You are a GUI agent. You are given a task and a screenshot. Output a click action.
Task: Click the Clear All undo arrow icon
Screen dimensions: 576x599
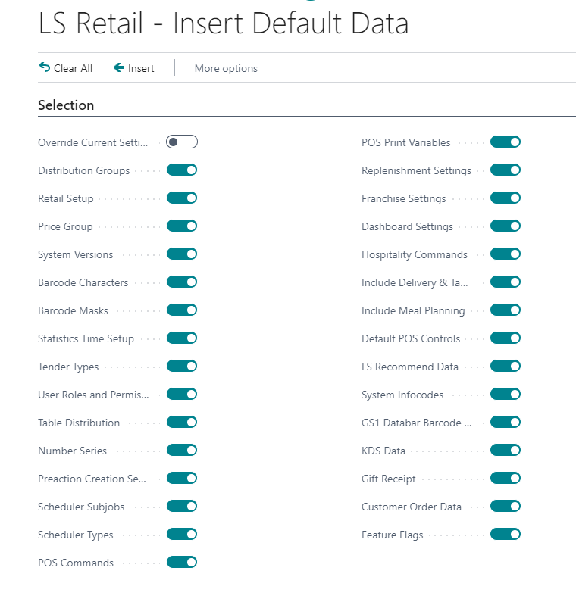tap(44, 67)
